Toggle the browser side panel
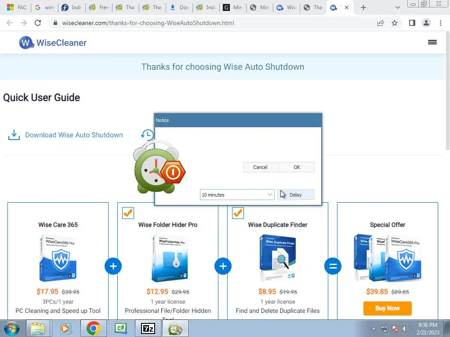Screen dimensions: 450x337 tap(412, 23)
